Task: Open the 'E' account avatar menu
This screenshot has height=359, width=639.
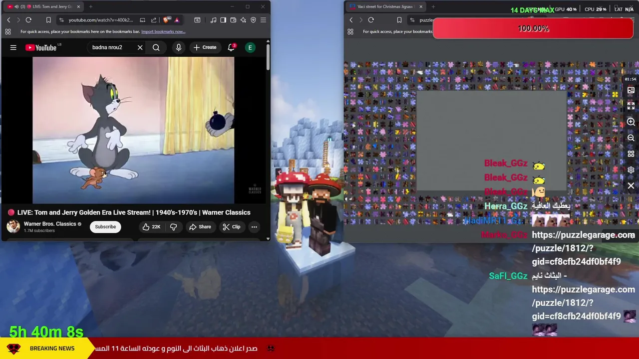Action: pos(250,47)
